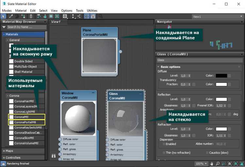Viewport: 245px width, 167px height.
Task: Click rendering status icon in status bar
Action: pyautogui.click(x=3, y=163)
